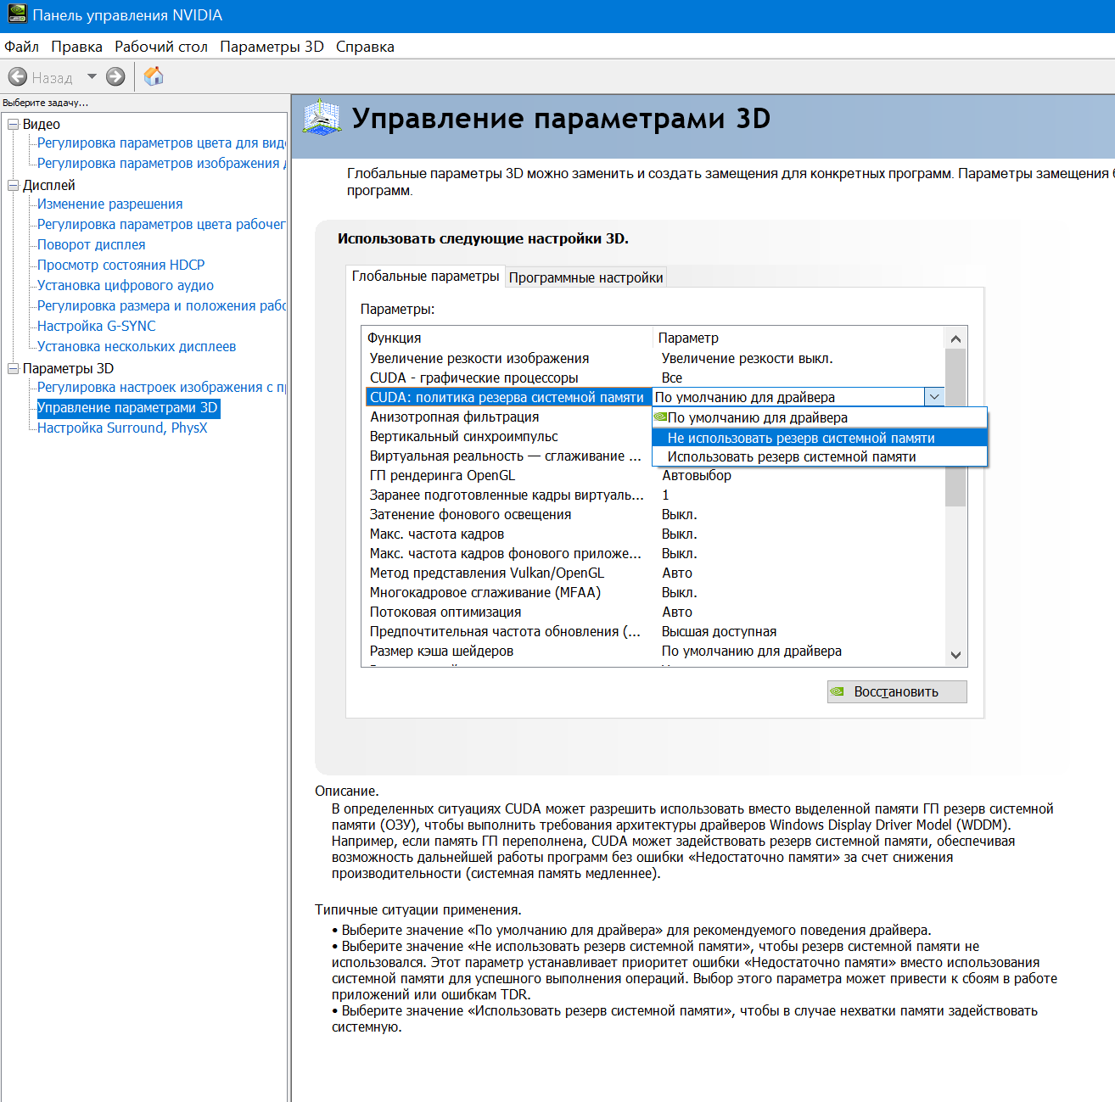Click the Forward arrow icon in the toolbar
The width and height of the screenshot is (1115, 1102).
click(115, 77)
